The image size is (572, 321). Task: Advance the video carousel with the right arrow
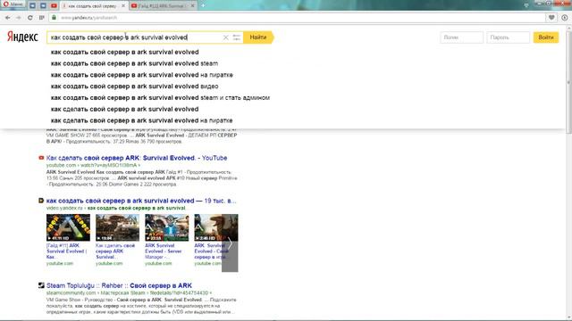point(230,243)
